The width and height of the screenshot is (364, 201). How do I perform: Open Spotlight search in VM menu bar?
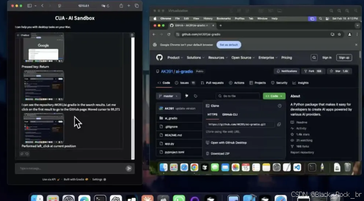320,19
